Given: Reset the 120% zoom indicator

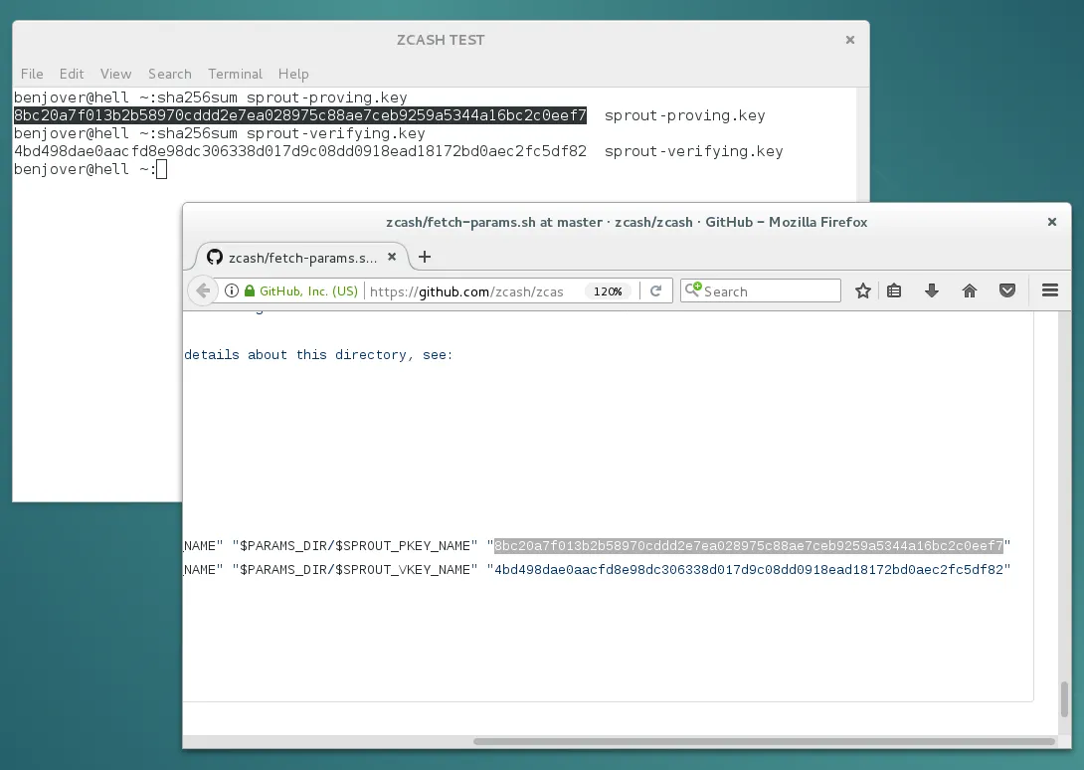Looking at the screenshot, I should click(608, 291).
